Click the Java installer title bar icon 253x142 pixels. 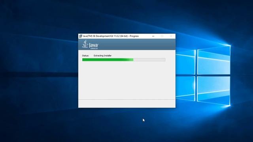coord(81,36)
